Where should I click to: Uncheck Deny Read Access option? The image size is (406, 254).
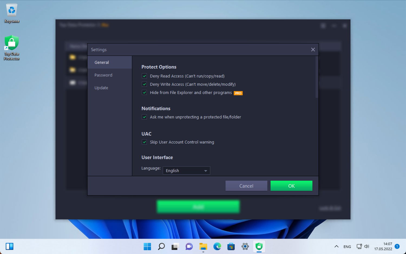[x=144, y=76]
